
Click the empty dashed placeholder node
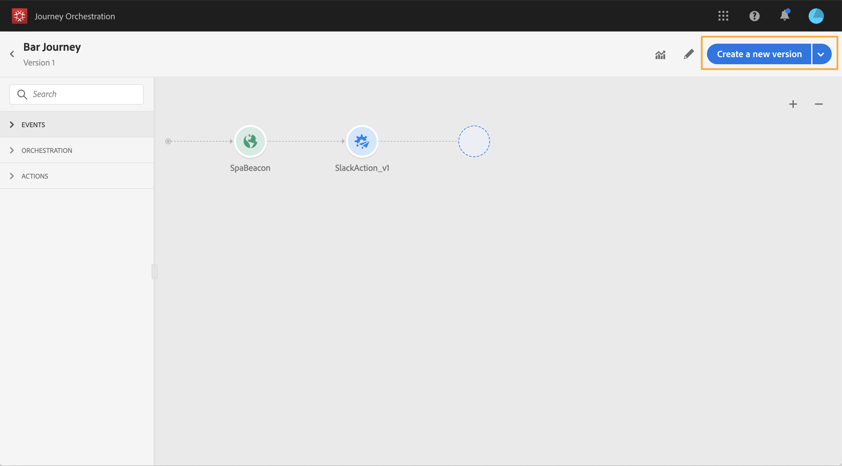click(x=474, y=141)
